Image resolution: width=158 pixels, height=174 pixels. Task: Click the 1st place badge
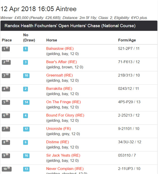click(6, 49)
